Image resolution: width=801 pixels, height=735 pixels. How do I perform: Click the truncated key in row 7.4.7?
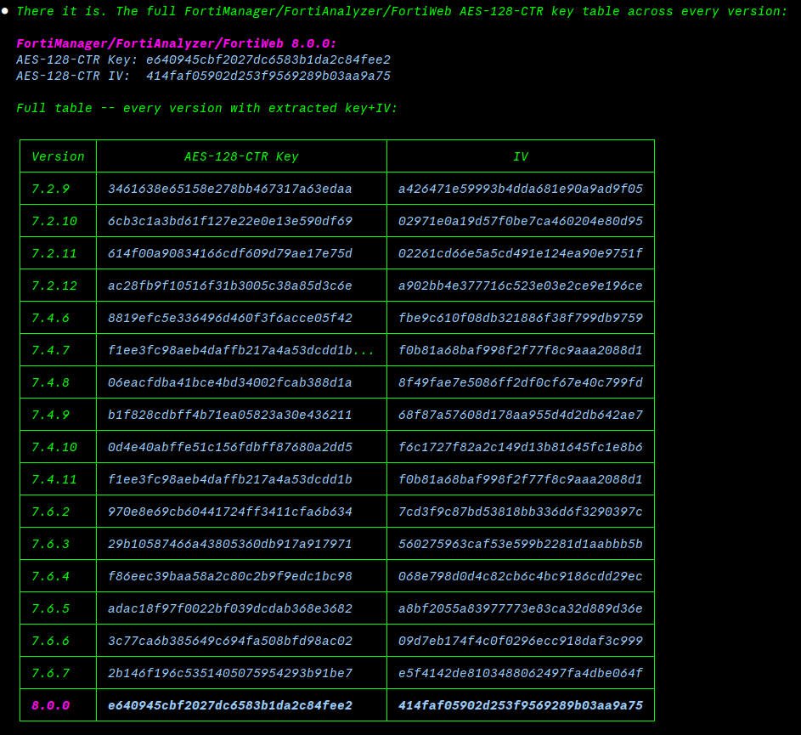pos(241,350)
